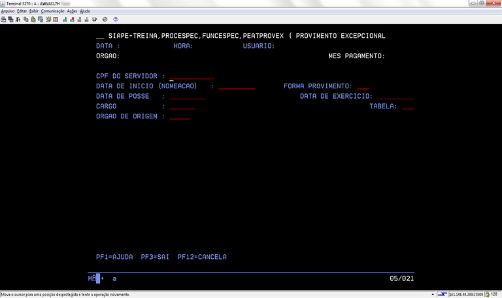
Task: Open the Comunicação menu
Action: tap(52, 11)
